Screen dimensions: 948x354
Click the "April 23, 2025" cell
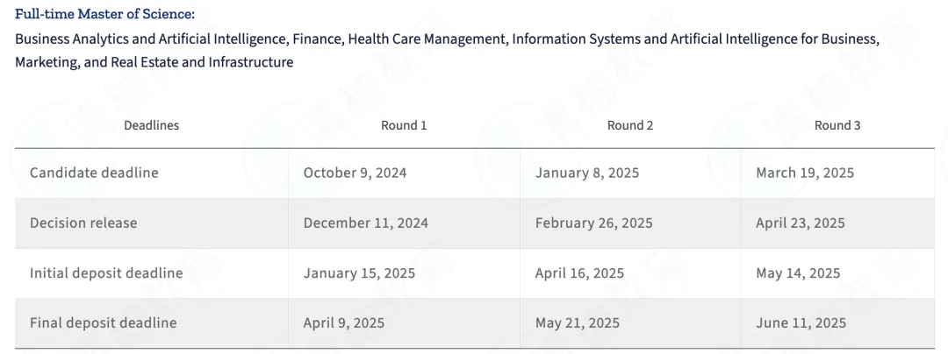point(801,223)
